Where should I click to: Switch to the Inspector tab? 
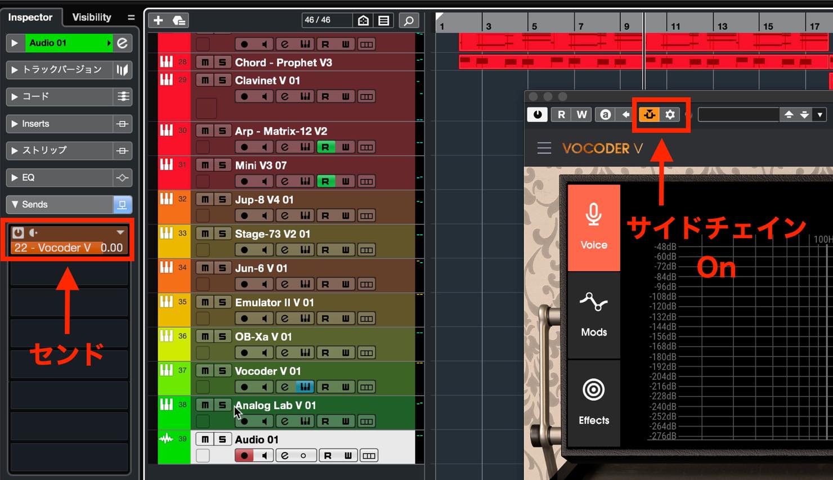click(x=30, y=17)
